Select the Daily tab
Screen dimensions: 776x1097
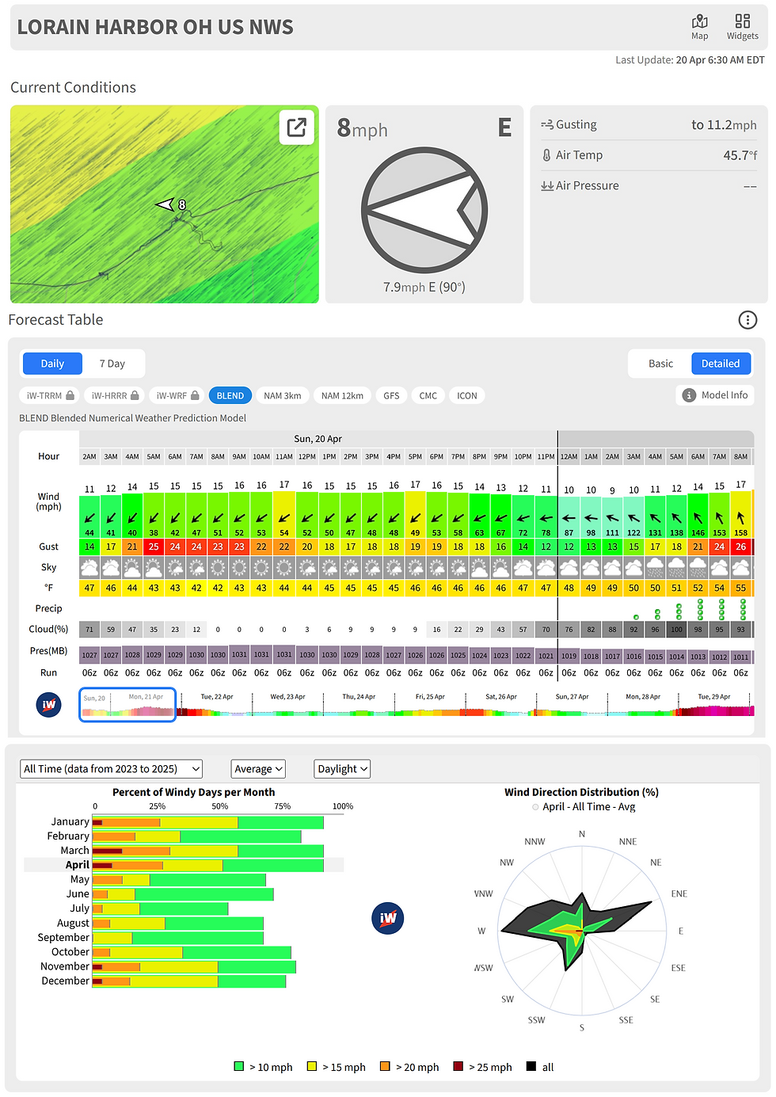pyautogui.click(x=51, y=363)
